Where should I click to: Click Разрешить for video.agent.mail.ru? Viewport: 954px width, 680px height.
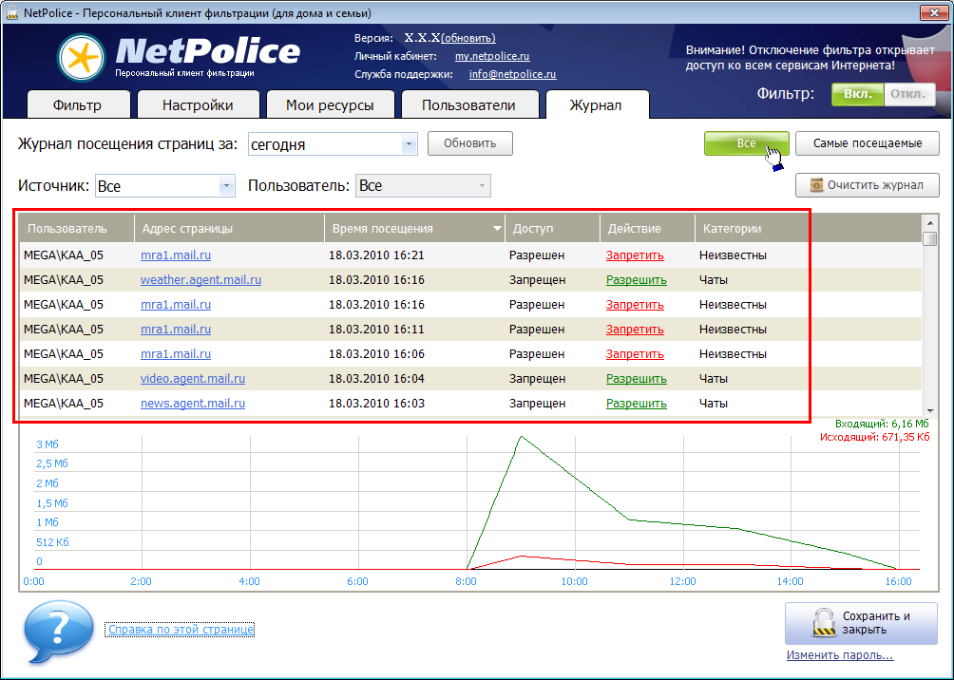tap(637, 379)
